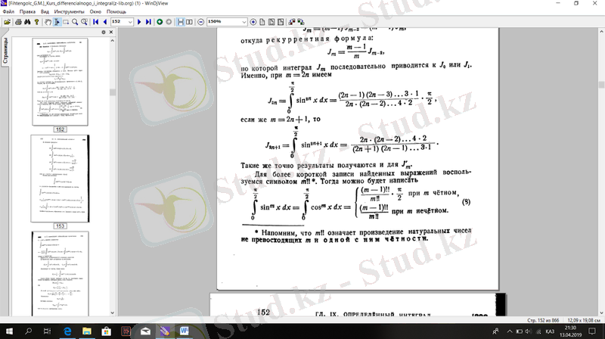Go to next page arrow
Viewport: 605px width, 339px height.
[138, 23]
